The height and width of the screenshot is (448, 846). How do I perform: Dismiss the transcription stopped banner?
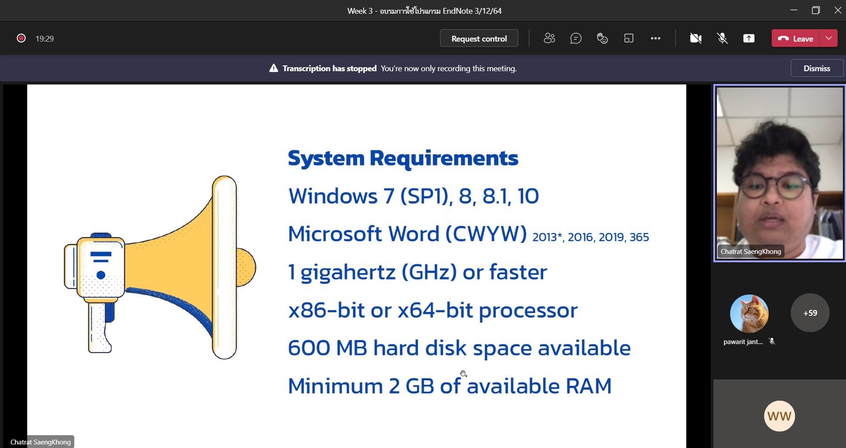coord(817,68)
